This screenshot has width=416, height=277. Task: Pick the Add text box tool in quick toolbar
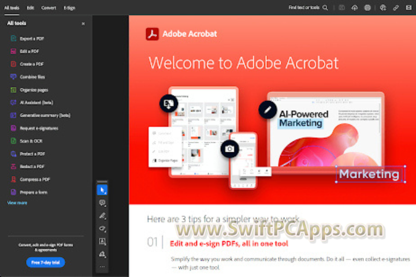[x=102, y=241]
